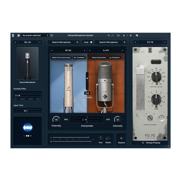Click the 66% interpolate percentage
The height and width of the screenshot is (181, 181).
pyautogui.click(x=66, y=120)
